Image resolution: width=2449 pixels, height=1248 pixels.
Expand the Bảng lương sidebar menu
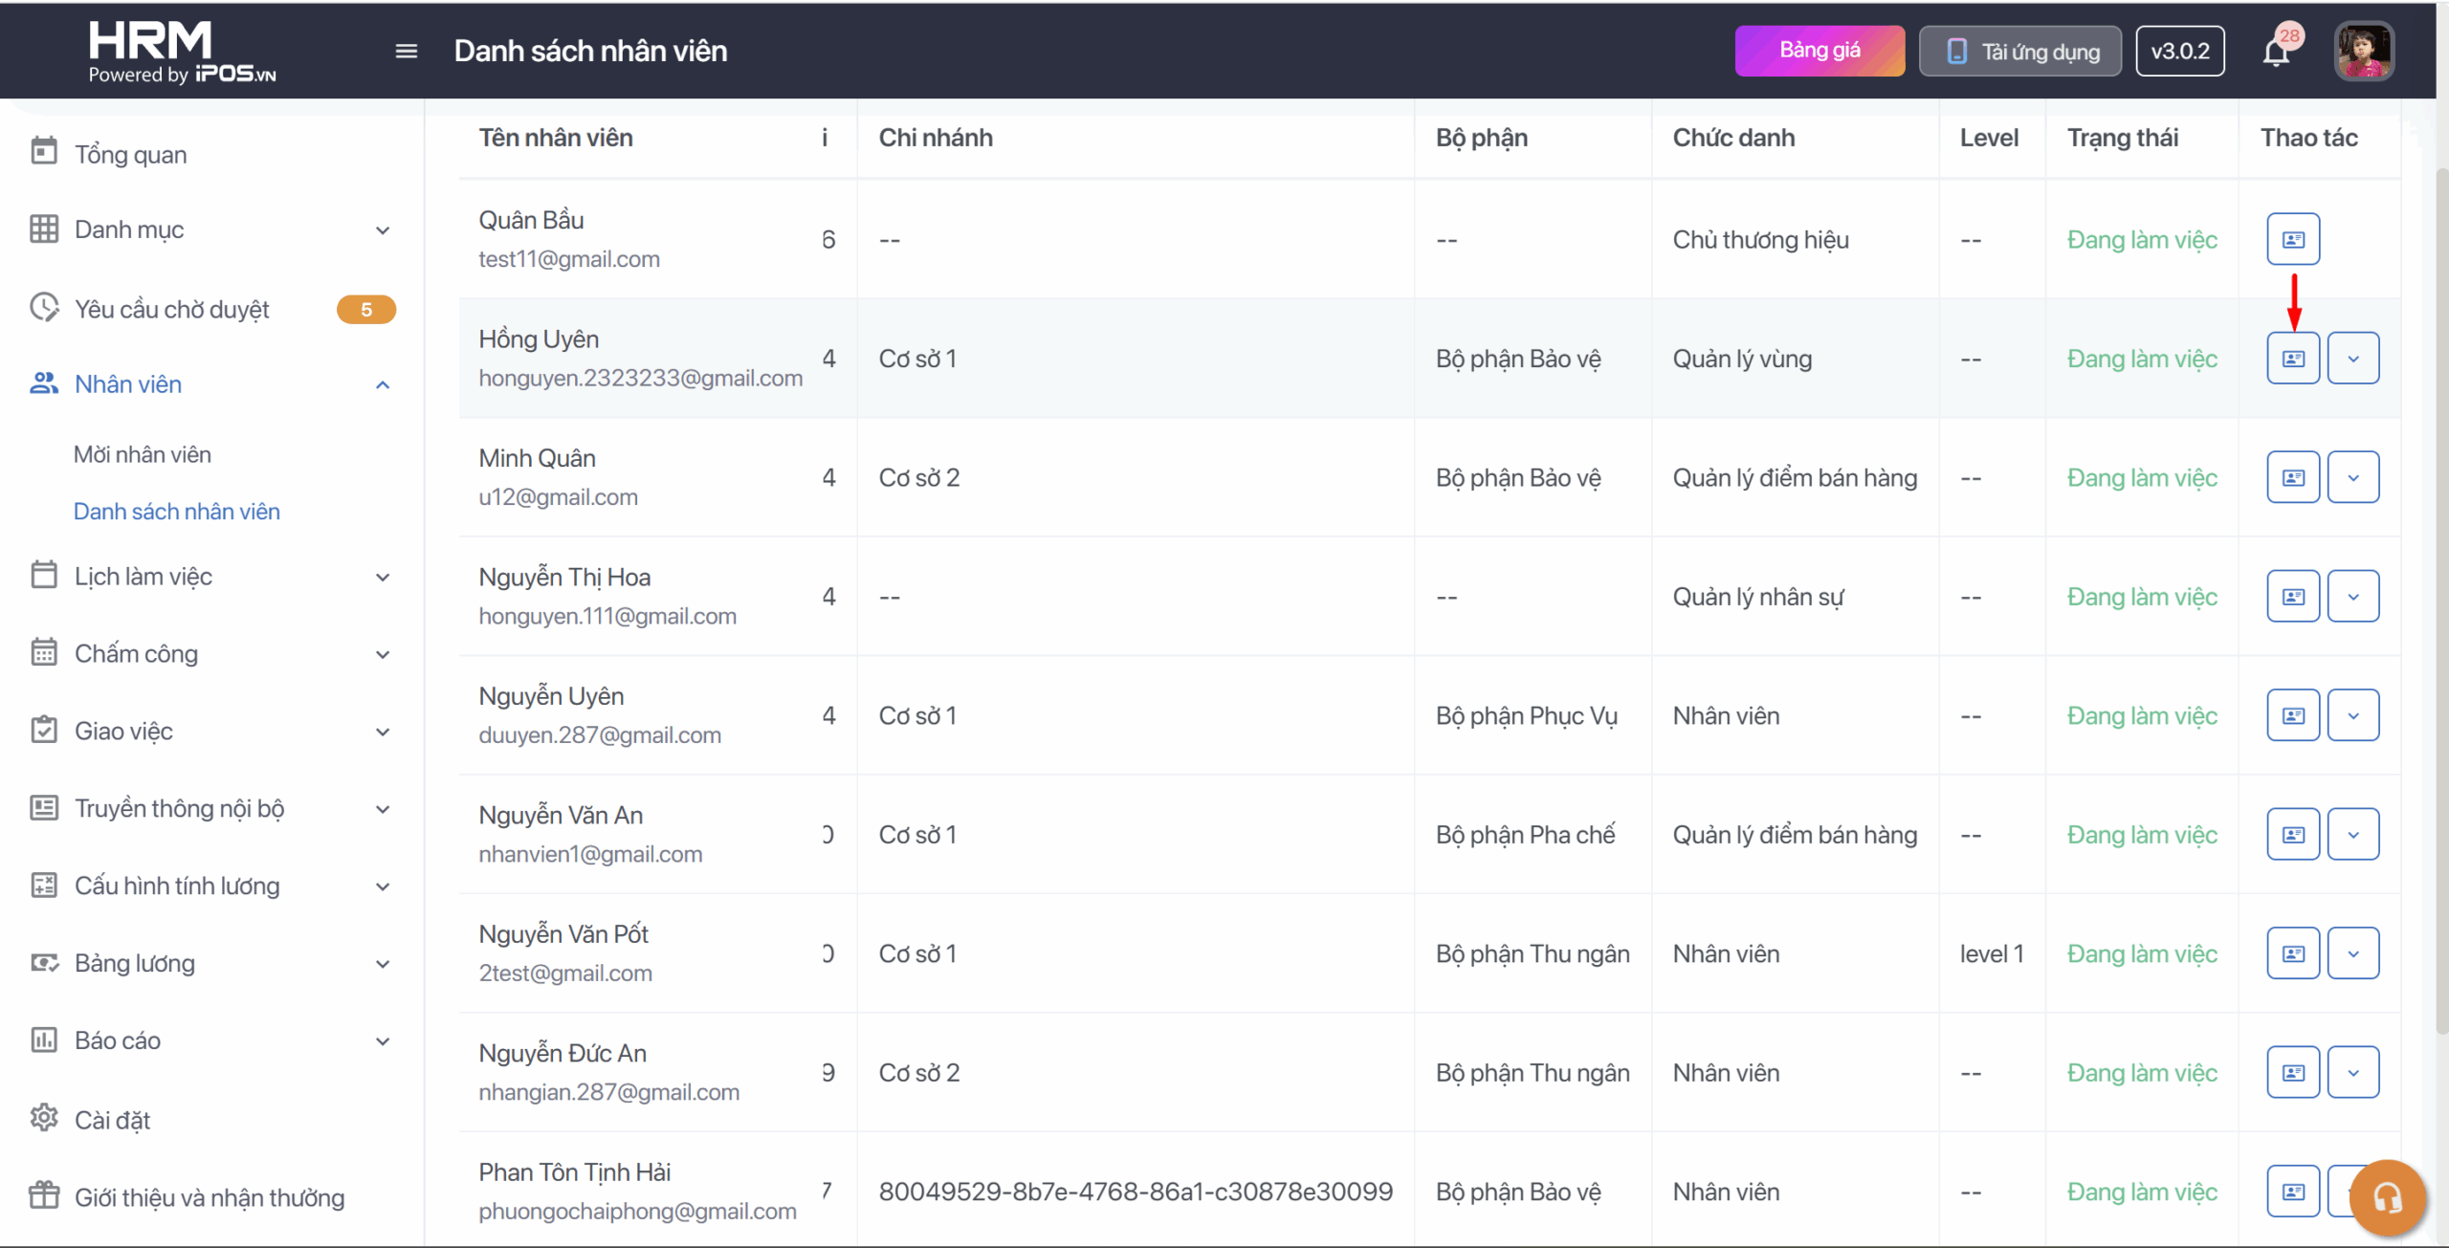click(x=383, y=964)
